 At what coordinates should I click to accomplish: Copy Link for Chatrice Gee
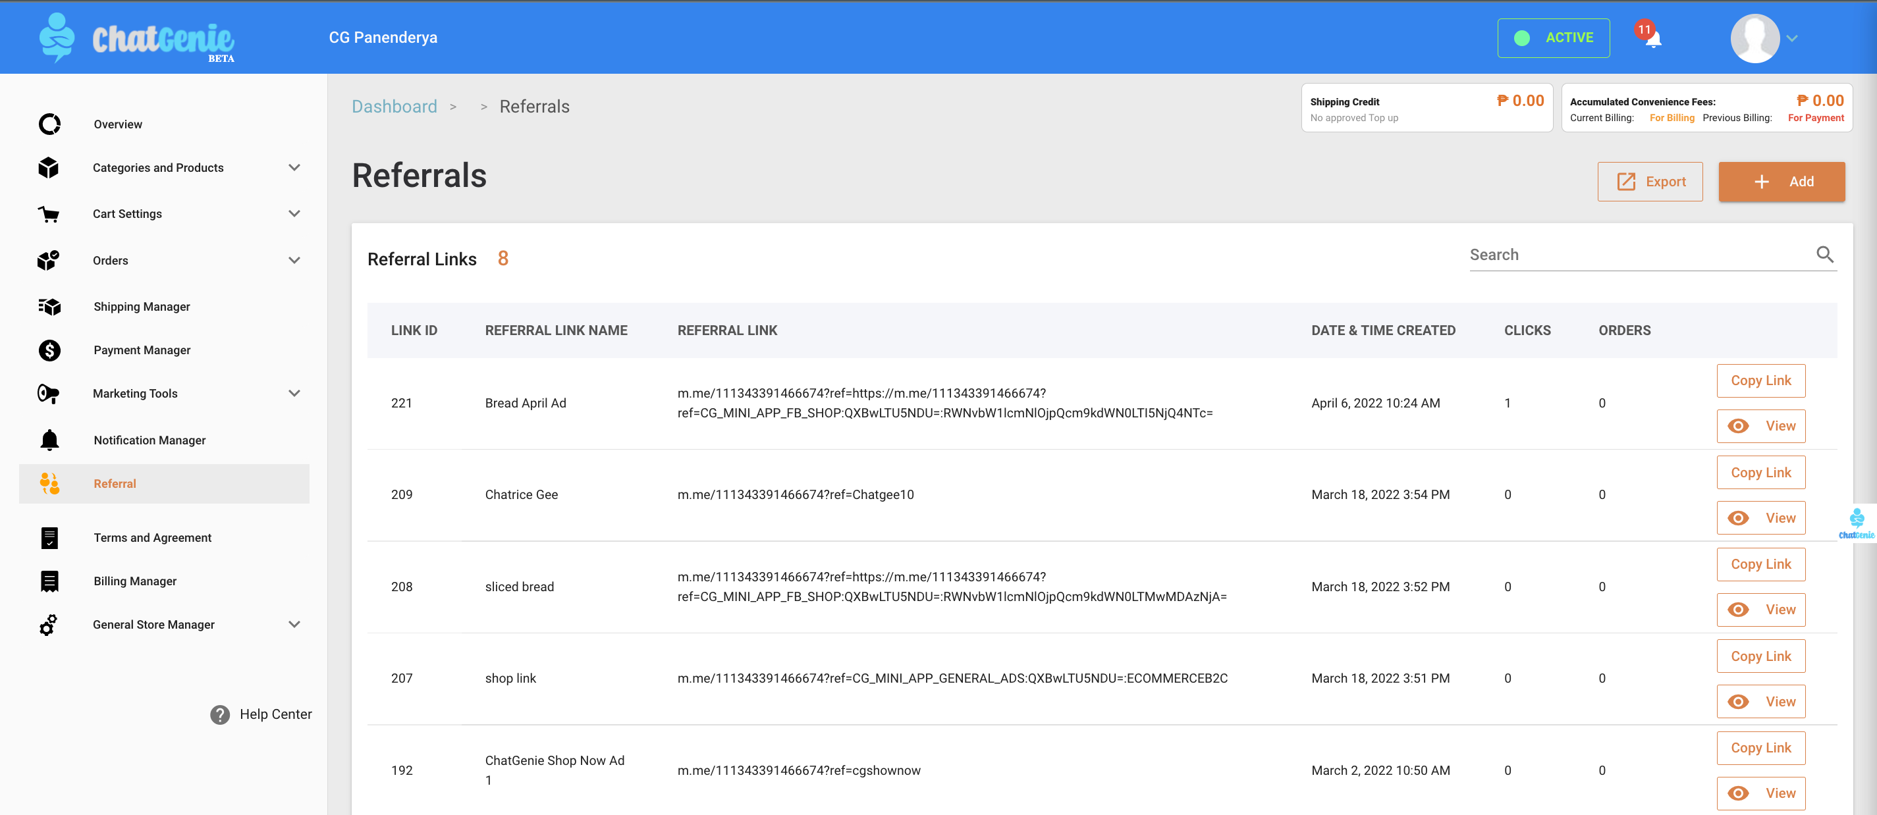coord(1760,473)
